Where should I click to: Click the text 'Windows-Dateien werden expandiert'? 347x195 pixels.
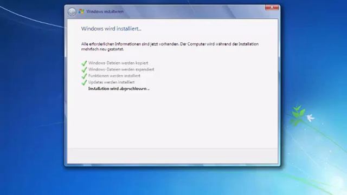[x=121, y=69]
